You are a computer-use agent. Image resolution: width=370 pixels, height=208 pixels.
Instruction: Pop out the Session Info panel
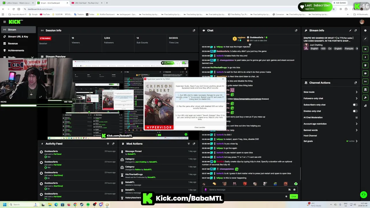pos(194,30)
